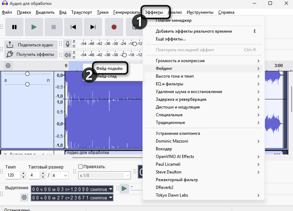Choose Ещё эффекты... menu entry
Image resolution: width=293 pixels, height=211 pixels.
tap(204, 39)
